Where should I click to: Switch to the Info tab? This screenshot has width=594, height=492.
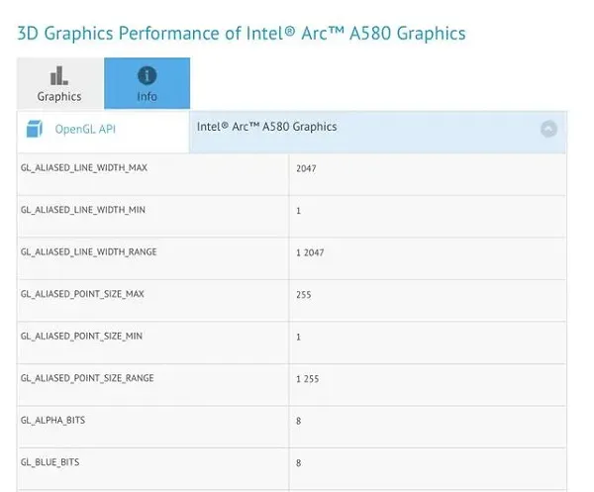[147, 83]
